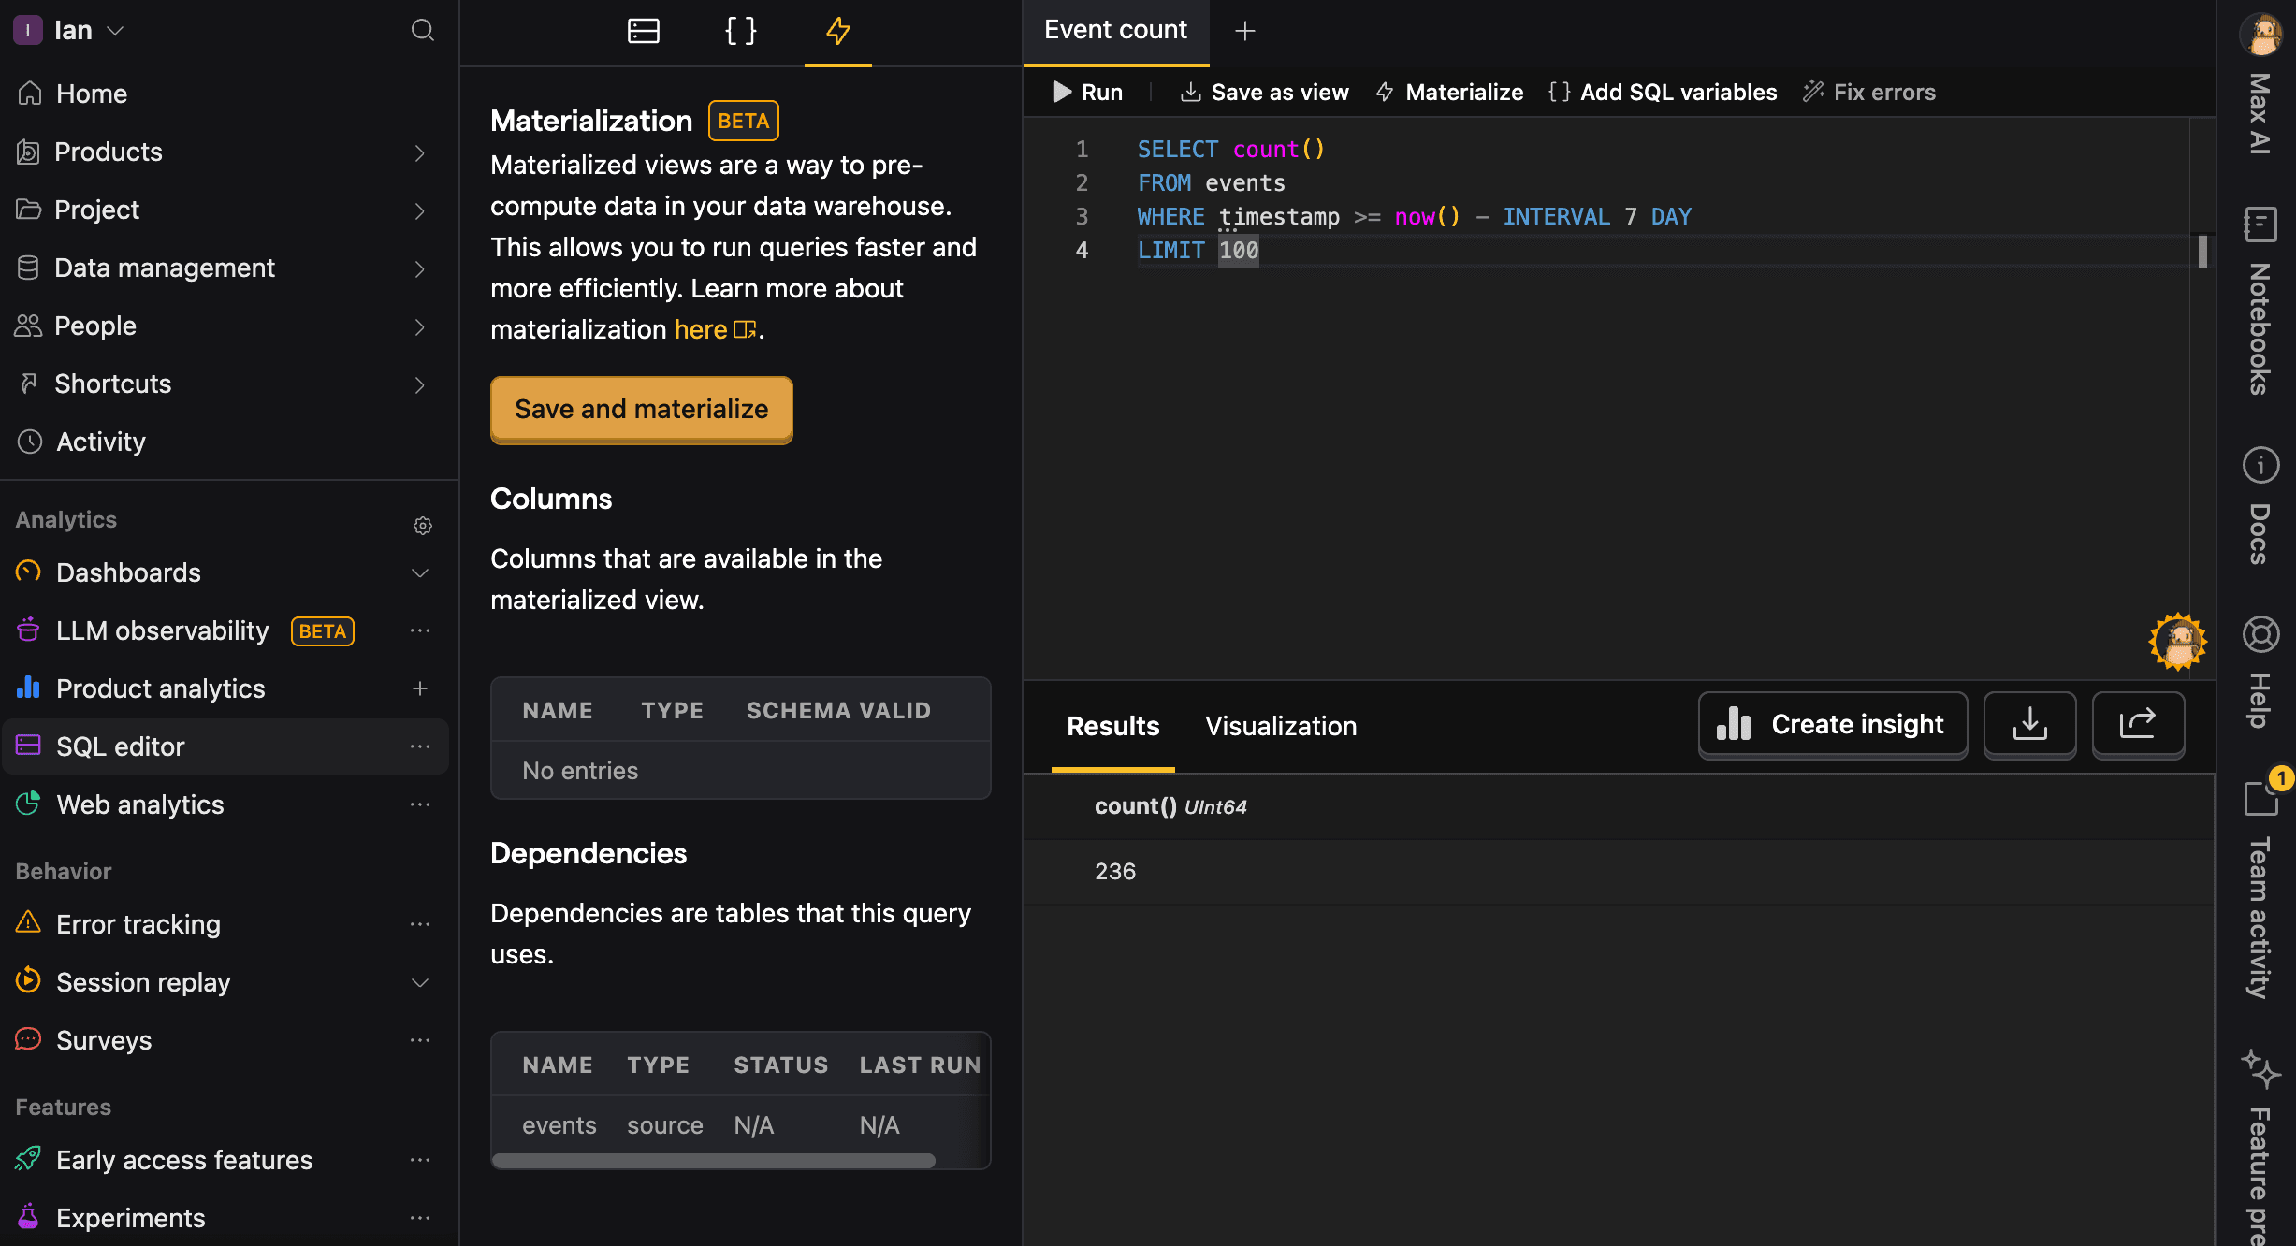This screenshot has width=2296, height=1246.
Task: Click line 4 LIMIT 100 in the editor
Action: [x=1198, y=250]
